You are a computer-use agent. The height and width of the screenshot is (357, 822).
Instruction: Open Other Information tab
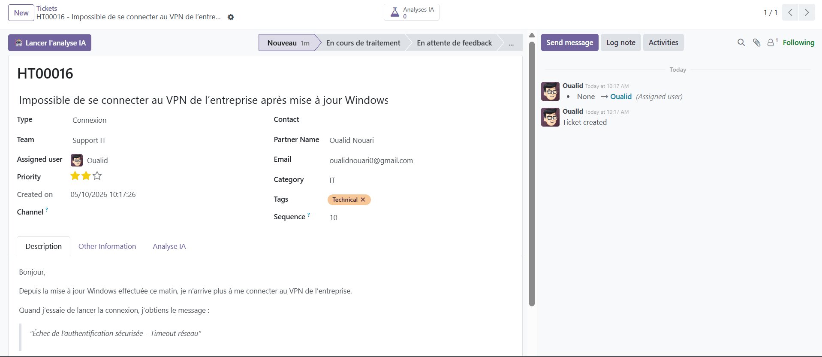(x=107, y=246)
